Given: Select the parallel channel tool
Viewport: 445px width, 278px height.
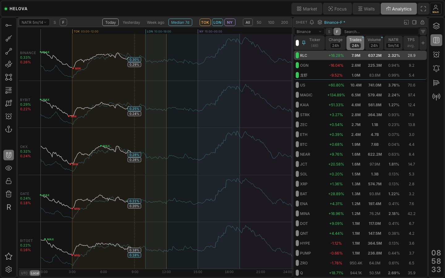Looking at the screenshot, I should click(9, 64).
